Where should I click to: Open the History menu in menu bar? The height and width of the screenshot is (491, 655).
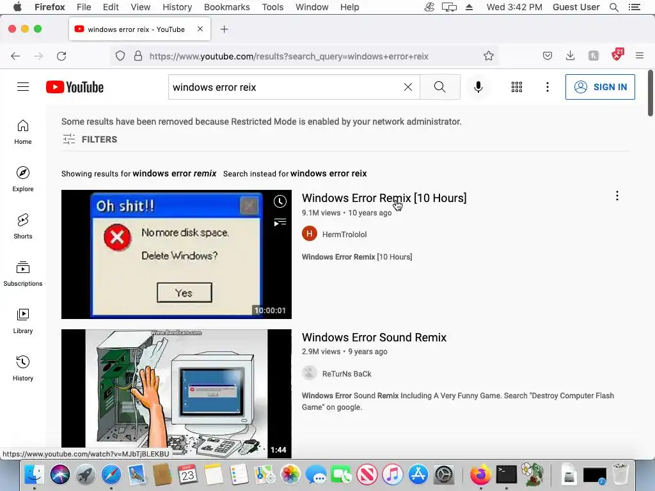tap(177, 7)
